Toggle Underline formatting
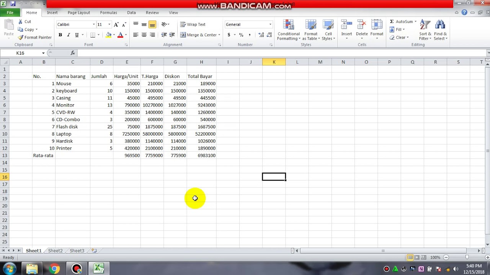Viewport: 490px width, 275px height. [77, 35]
